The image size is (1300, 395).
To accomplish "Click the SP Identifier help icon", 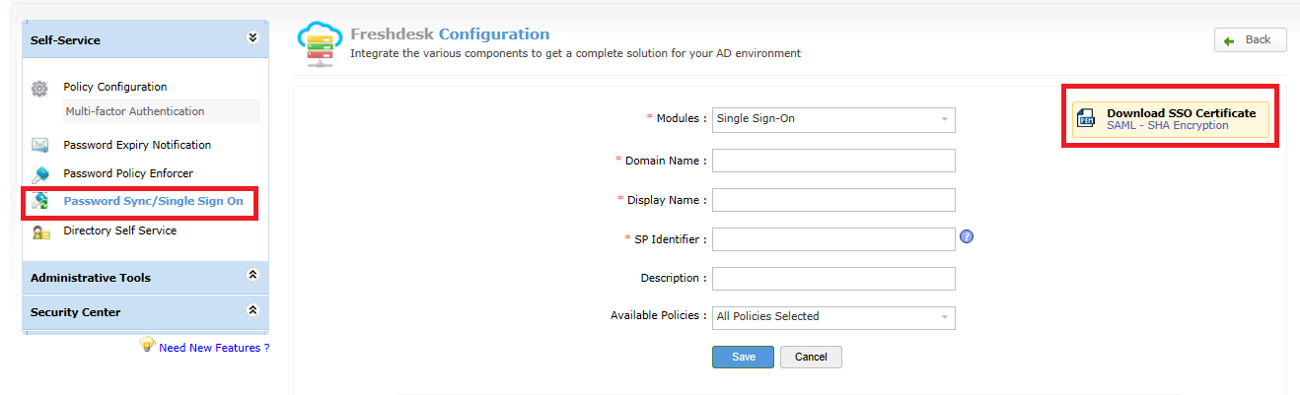I will point(967,237).
